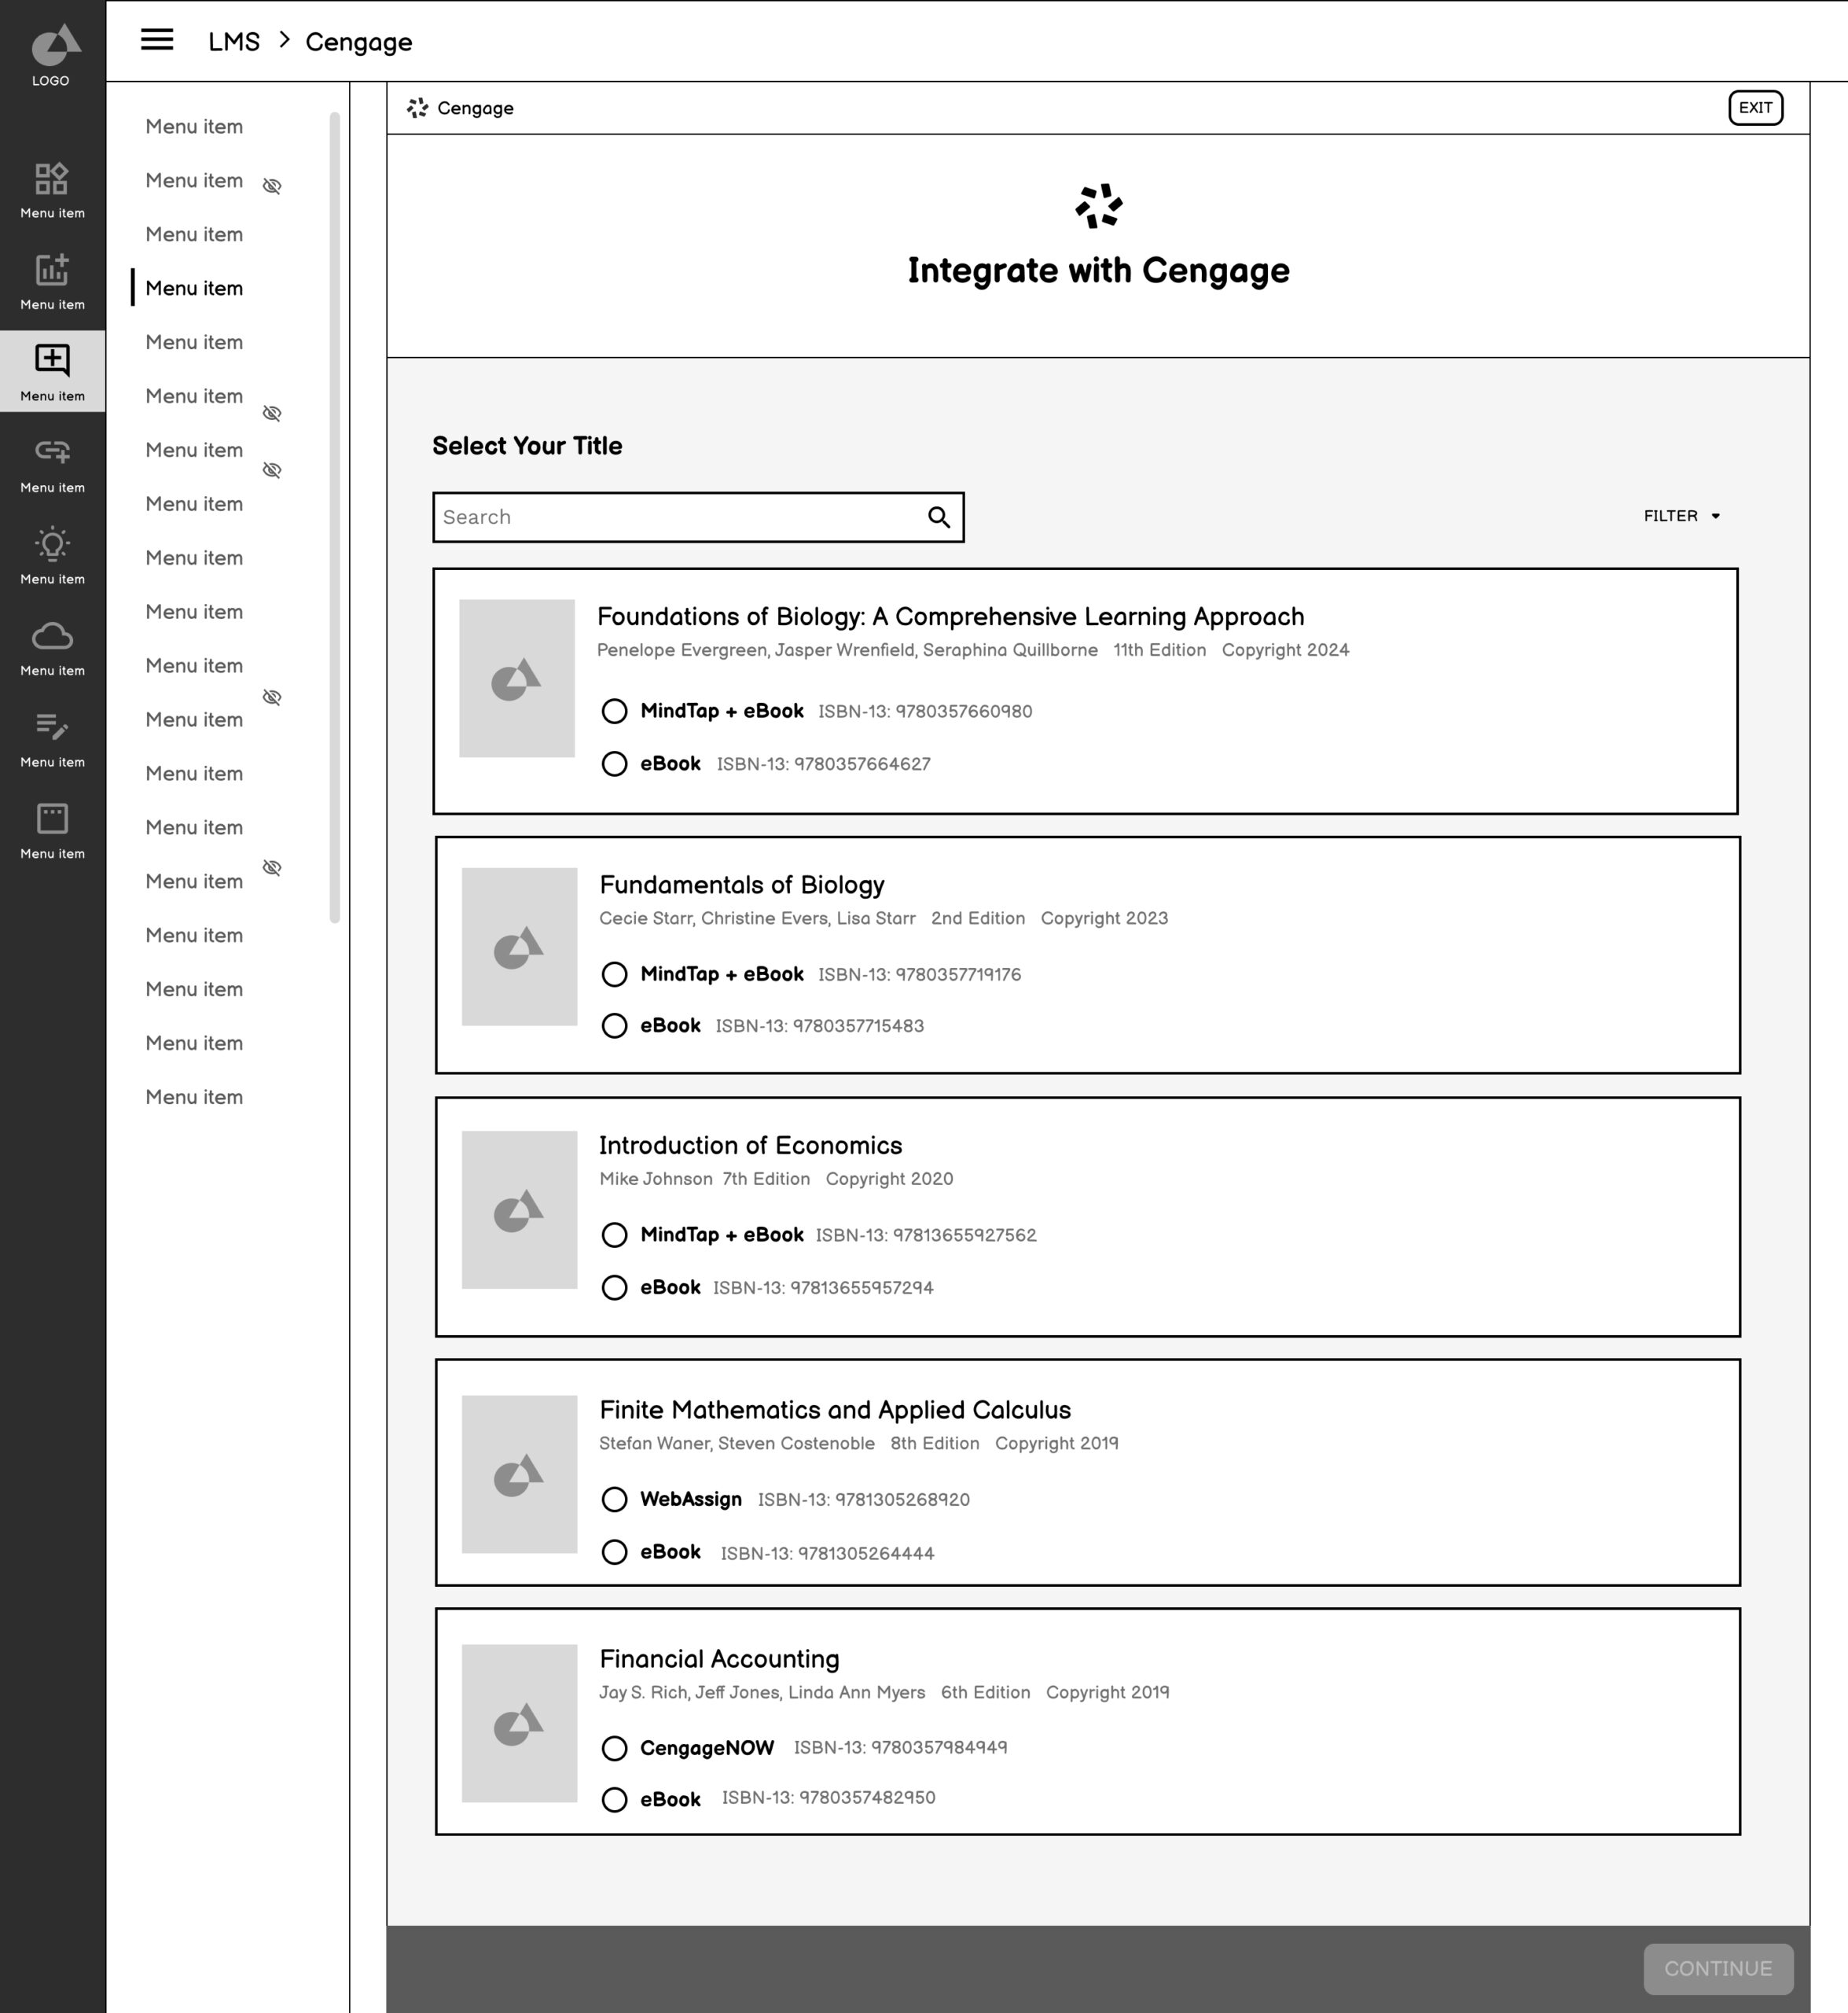Image resolution: width=1848 pixels, height=2013 pixels.
Task: Click the Fundamentals of Biology cover thumbnail
Action: 519,947
